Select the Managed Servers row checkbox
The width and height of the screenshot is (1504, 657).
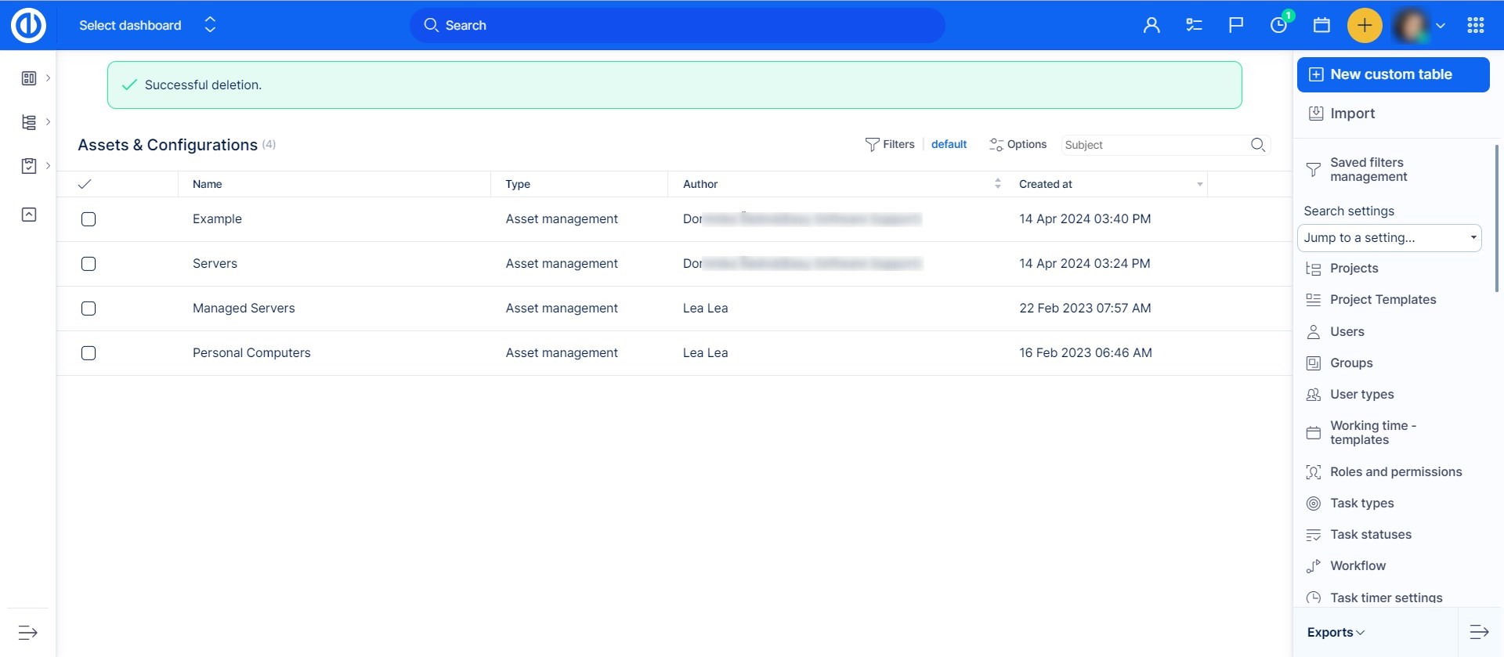click(x=89, y=309)
